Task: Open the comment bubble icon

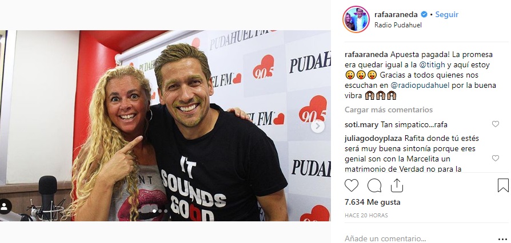Action: click(x=374, y=185)
